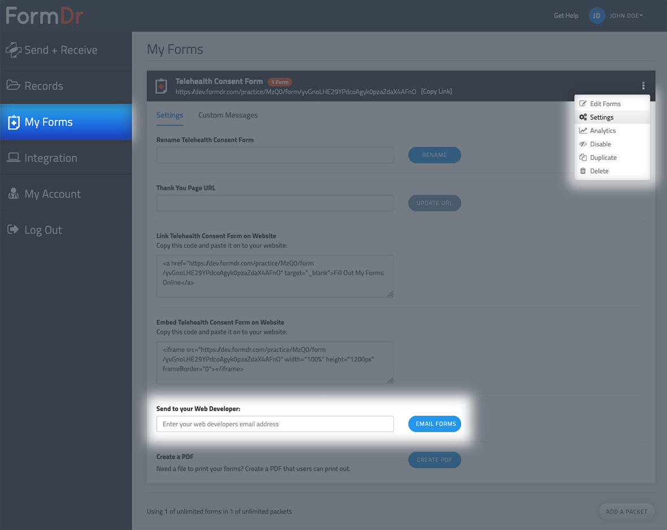Click the Edit Forms pencil icon

click(x=583, y=104)
